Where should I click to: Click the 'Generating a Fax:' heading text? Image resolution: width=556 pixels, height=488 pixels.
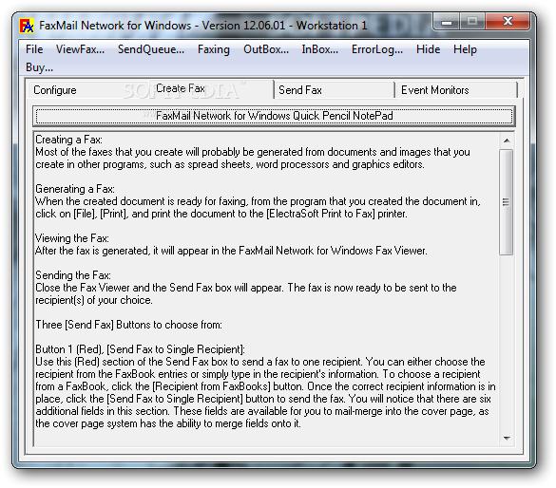coord(75,189)
